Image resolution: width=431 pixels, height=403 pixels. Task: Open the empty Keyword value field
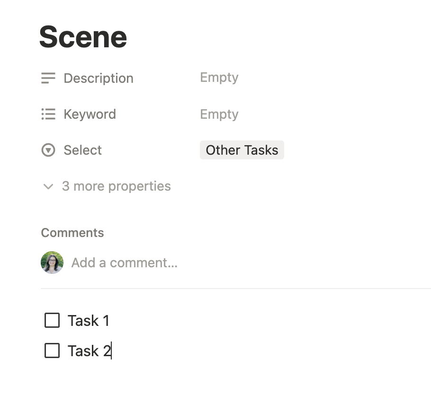click(x=219, y=114)
